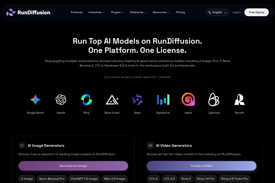275x183 pixels.
Task: Click the Google Gemini star logo
Action: tap(36, 100)
